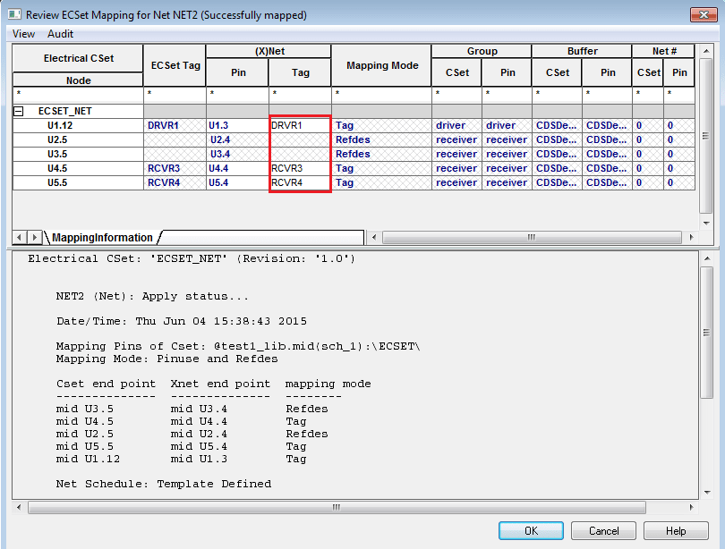The height and width of the screenshot is (549, 725).
Task: Click the tab scroll right arrow
Action: click(x=34, y=237)
